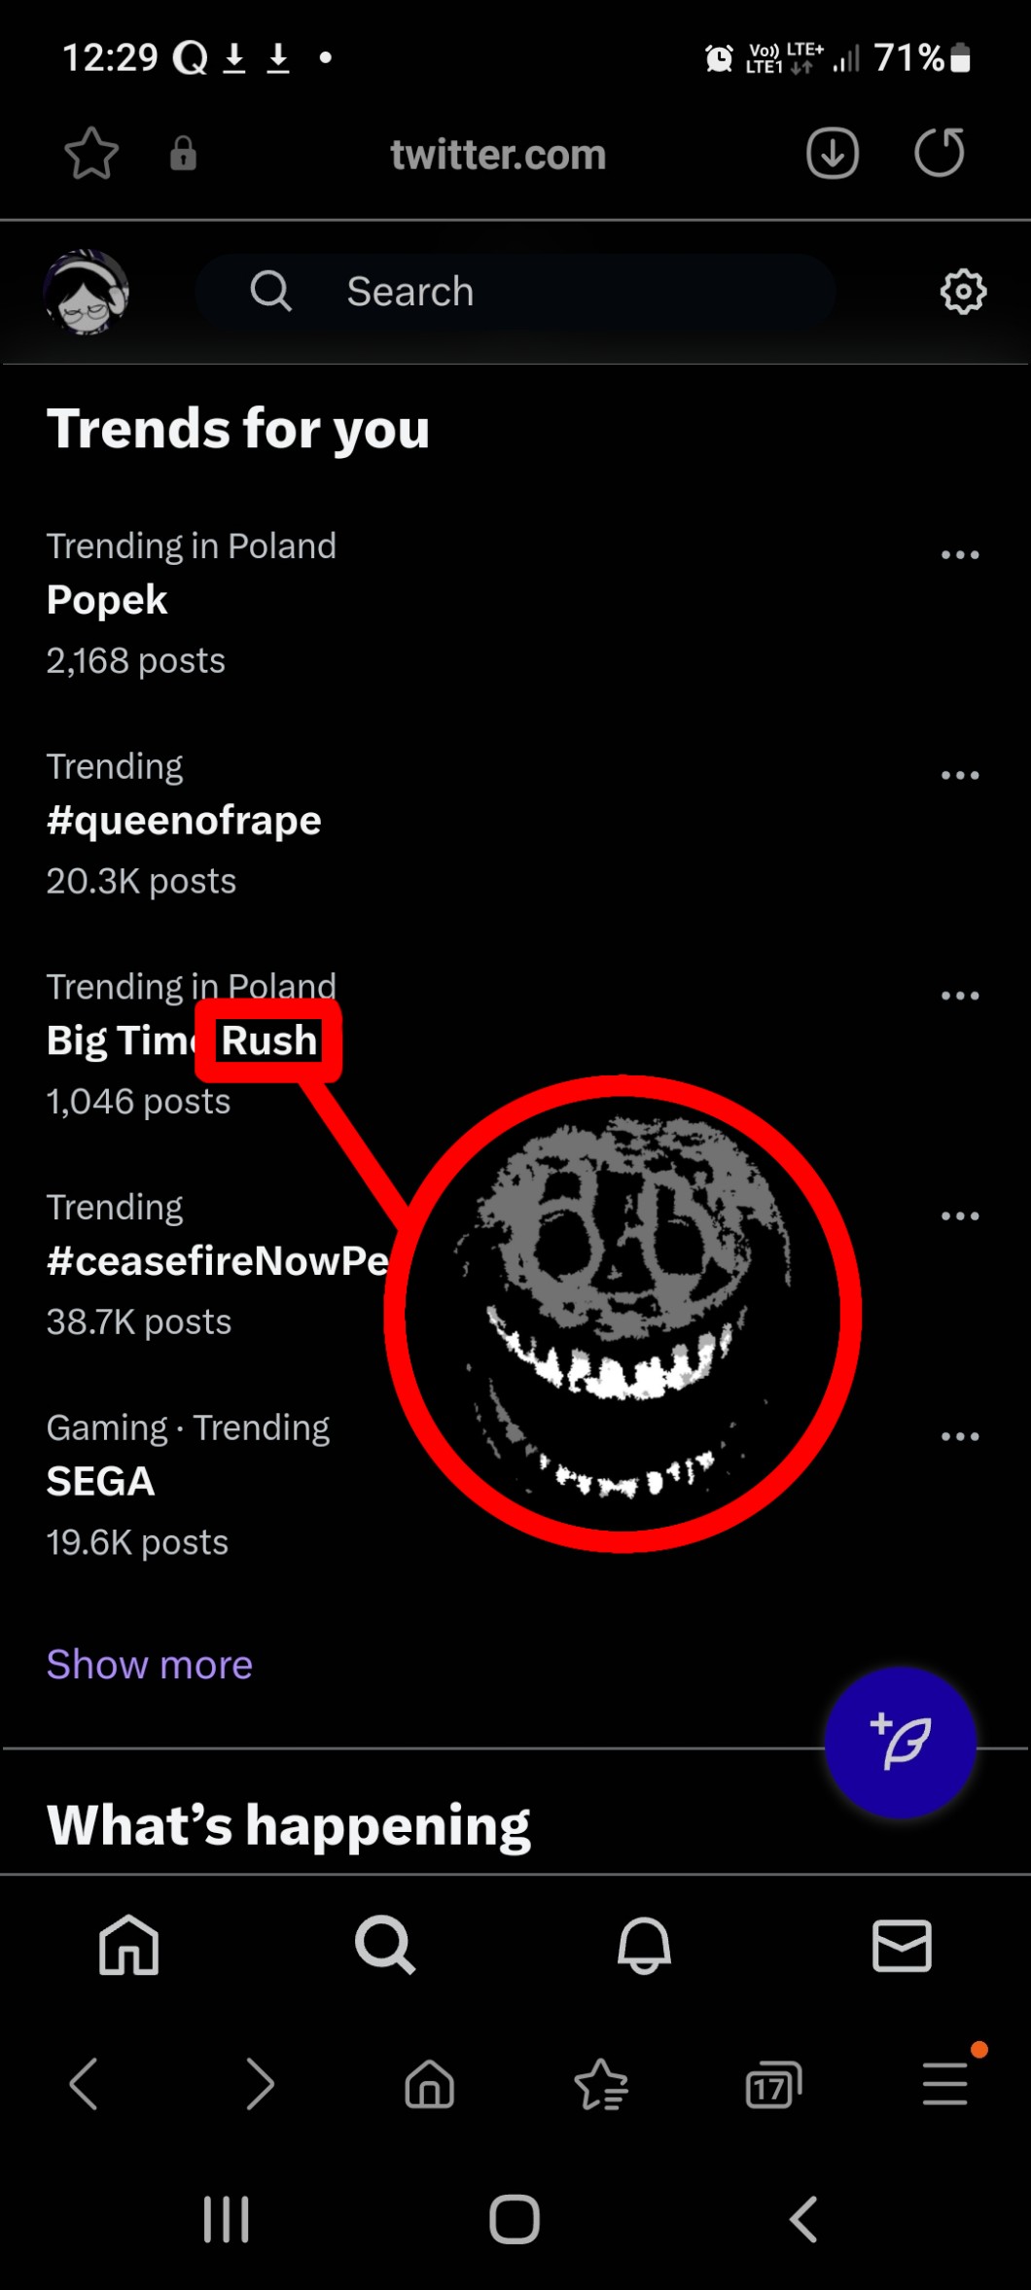Tap the compose post button
The height and width of the screenshot is (2290, 1031).
[x=900, y=1742]
